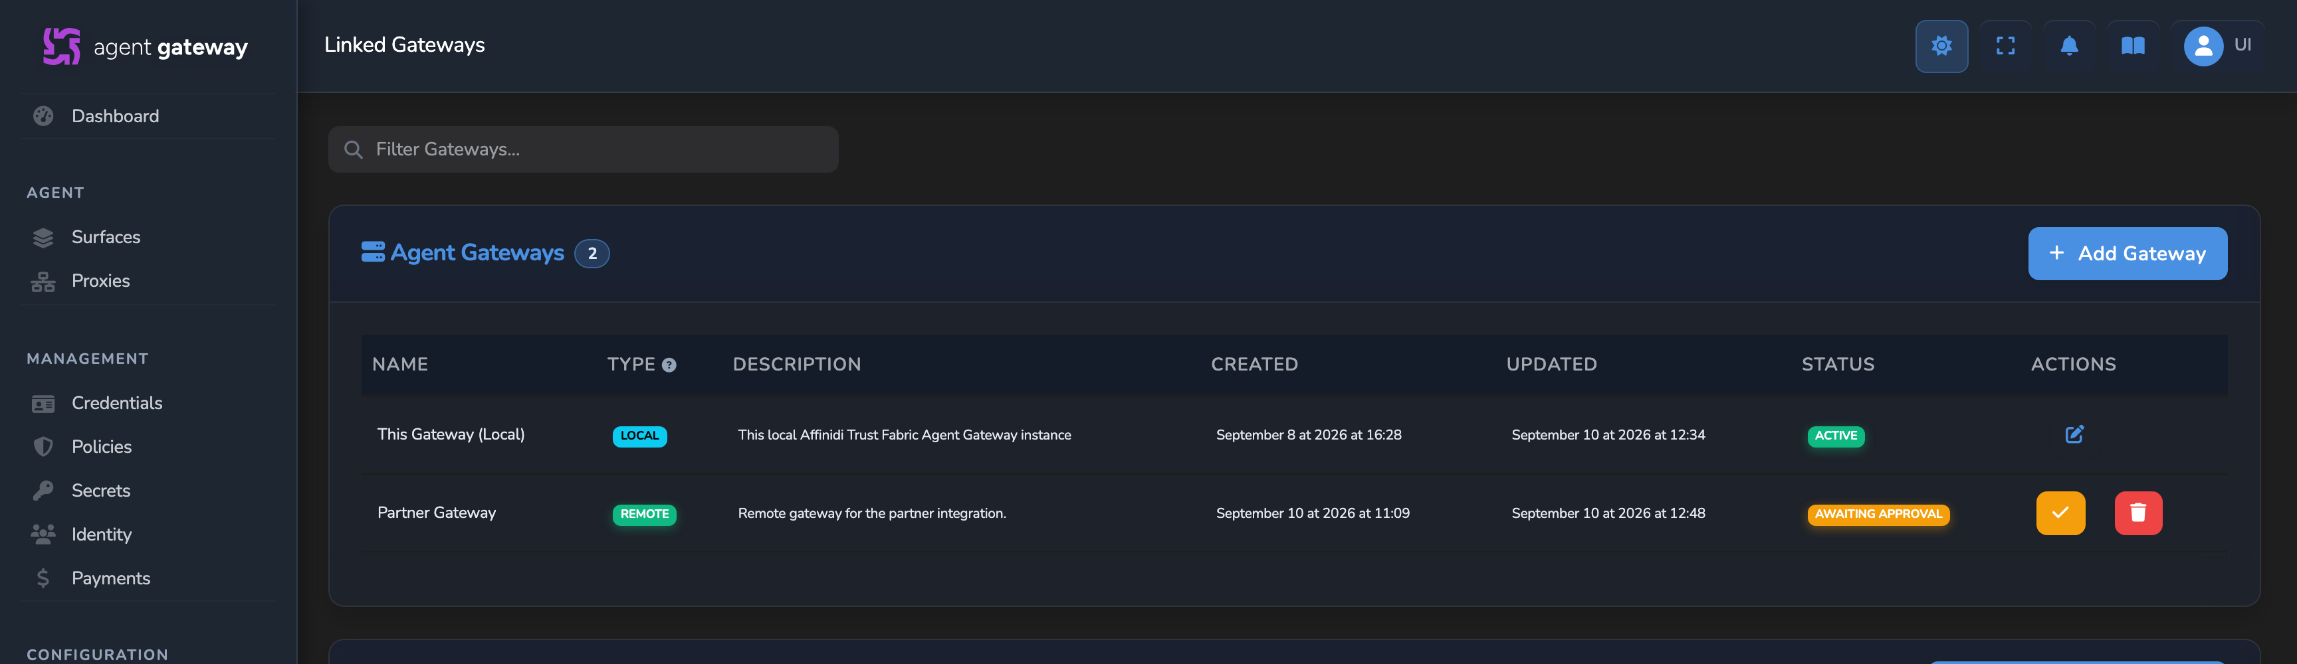Image resolution: width=2297 pixels, height=664 pixels.
Task: Click 'September 10 at 2026 at 12:34' cell
Action: [1608, 435]
